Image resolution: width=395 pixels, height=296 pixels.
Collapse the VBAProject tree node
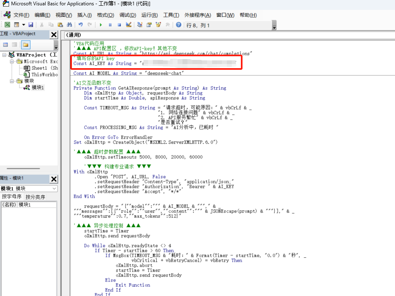click(4, 55)
